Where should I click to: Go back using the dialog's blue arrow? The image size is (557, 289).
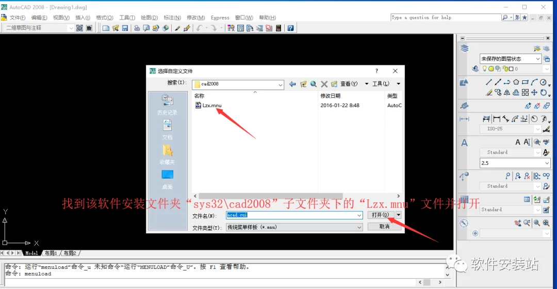click(x=292, y=84)
